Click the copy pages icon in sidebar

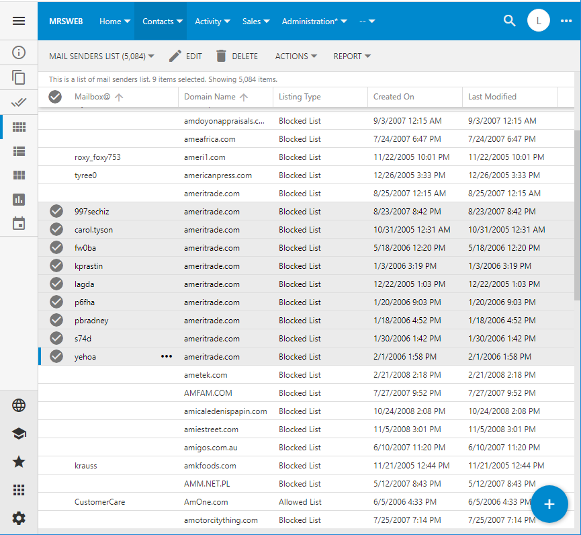coord(19,77)
